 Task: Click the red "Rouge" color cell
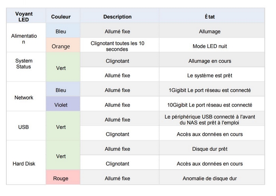click(61, 178)
